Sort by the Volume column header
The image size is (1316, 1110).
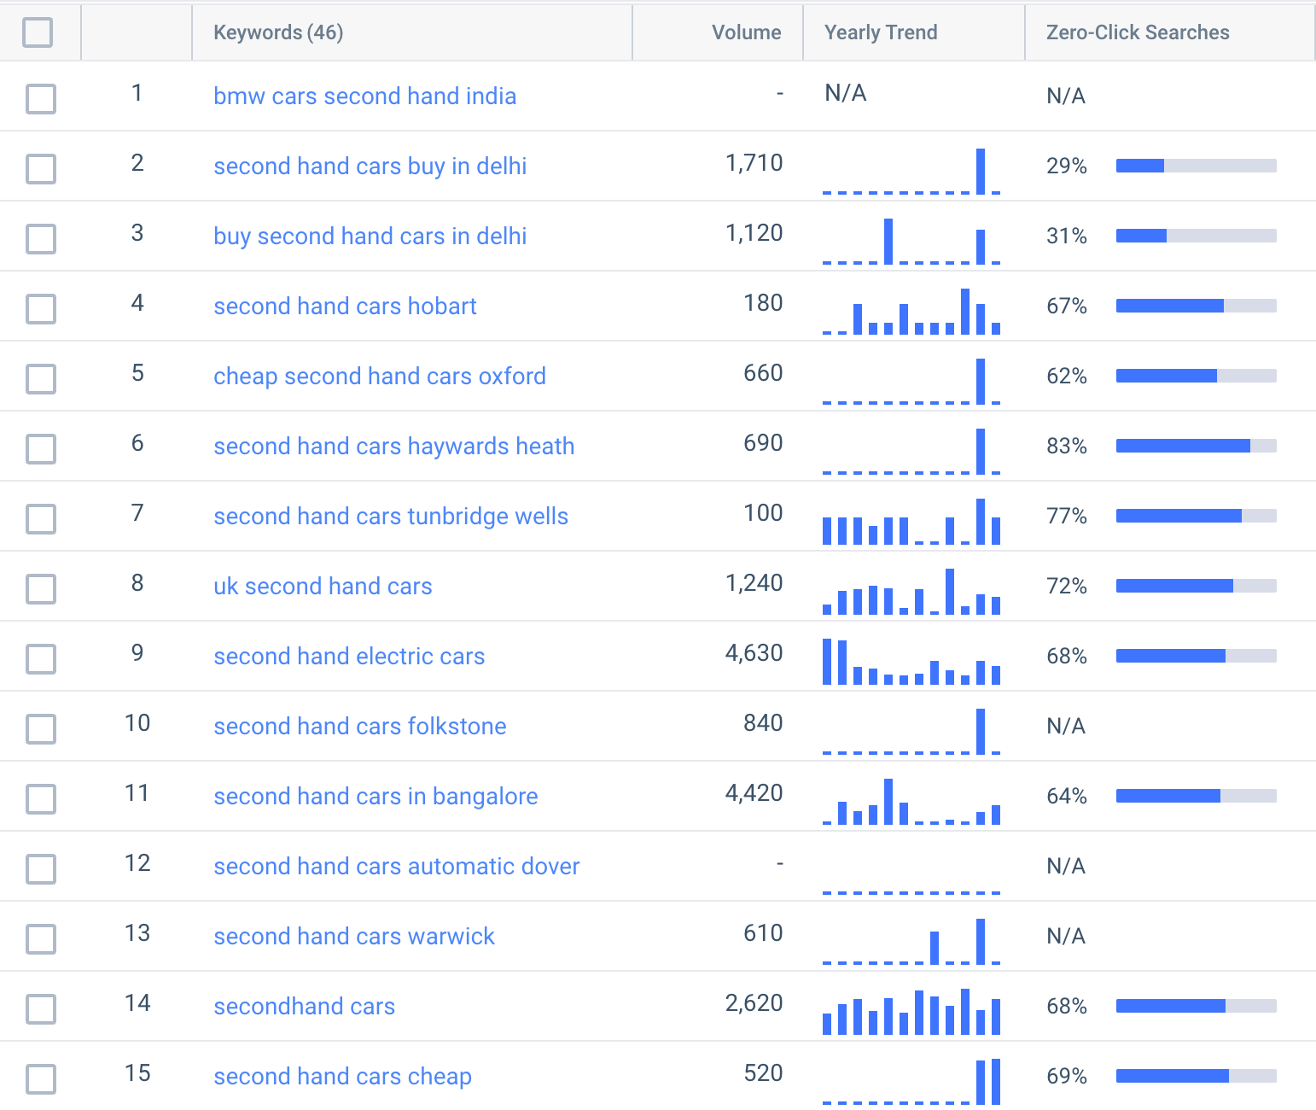(x=747, y=32)
